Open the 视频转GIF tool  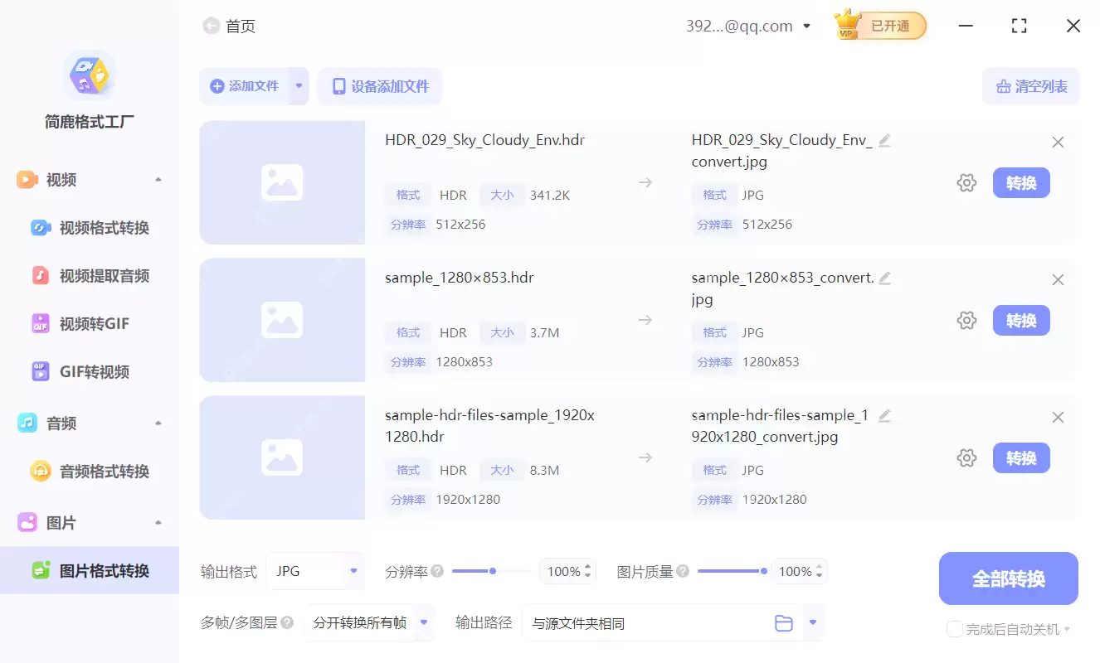click(85, 323)
